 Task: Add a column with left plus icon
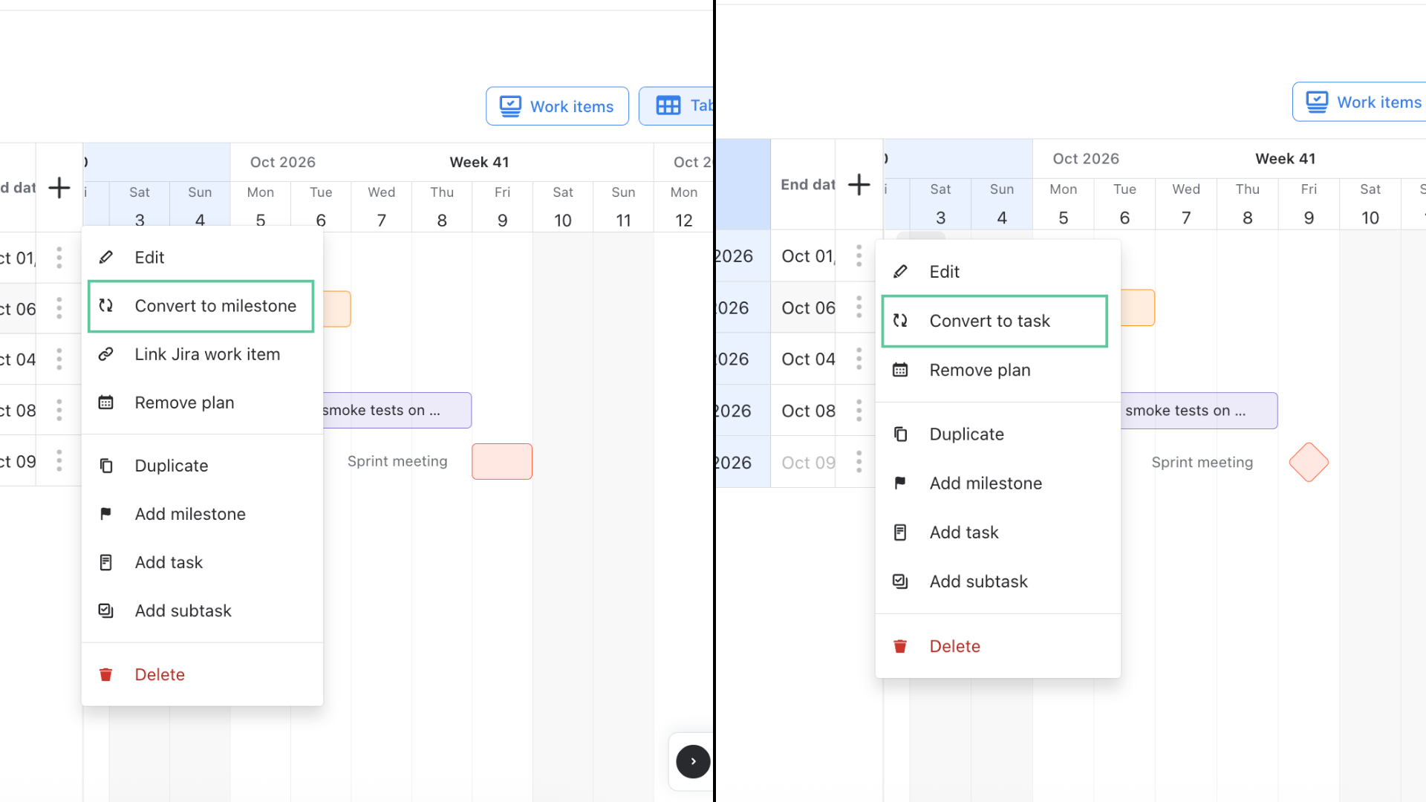click(59, 188)
